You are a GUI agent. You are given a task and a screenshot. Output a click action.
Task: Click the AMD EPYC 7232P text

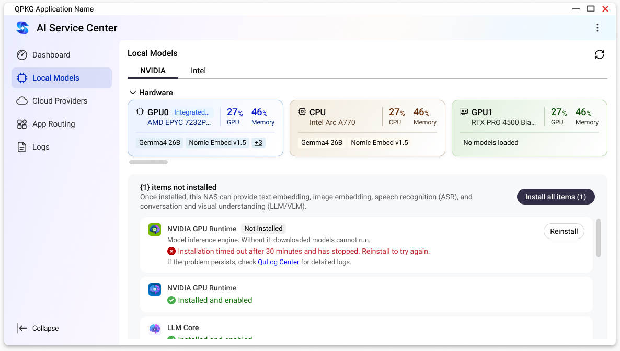[x=179, y=123]
